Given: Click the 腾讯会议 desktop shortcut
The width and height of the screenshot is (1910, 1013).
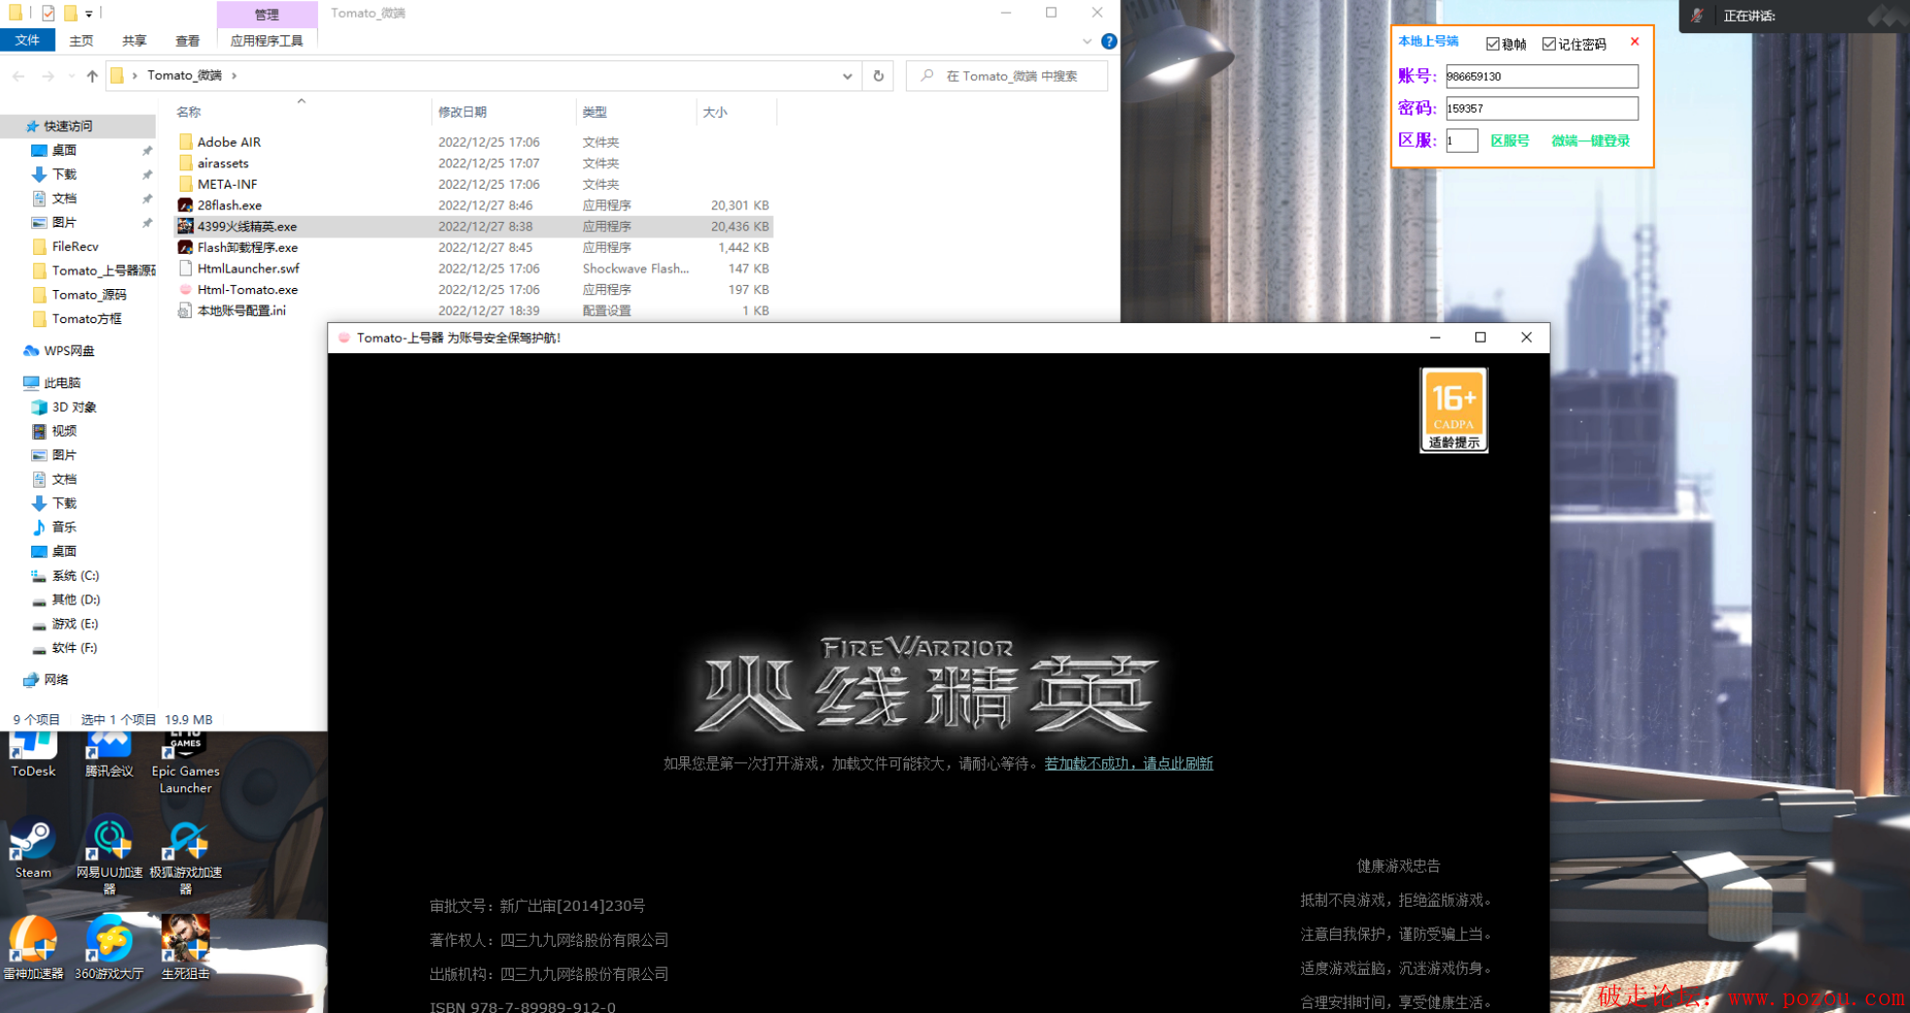Looking at the screenshot, I should 109,755.
